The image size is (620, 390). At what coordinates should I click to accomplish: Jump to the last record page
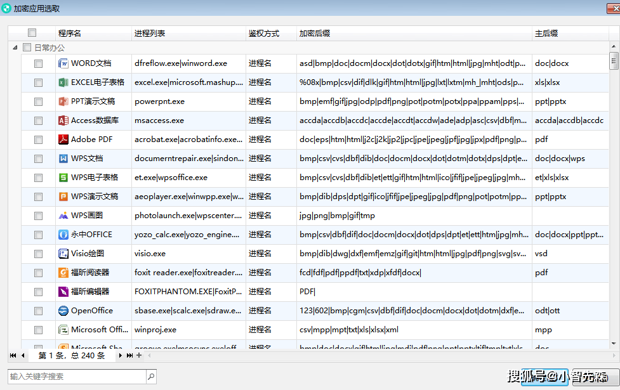129,356
